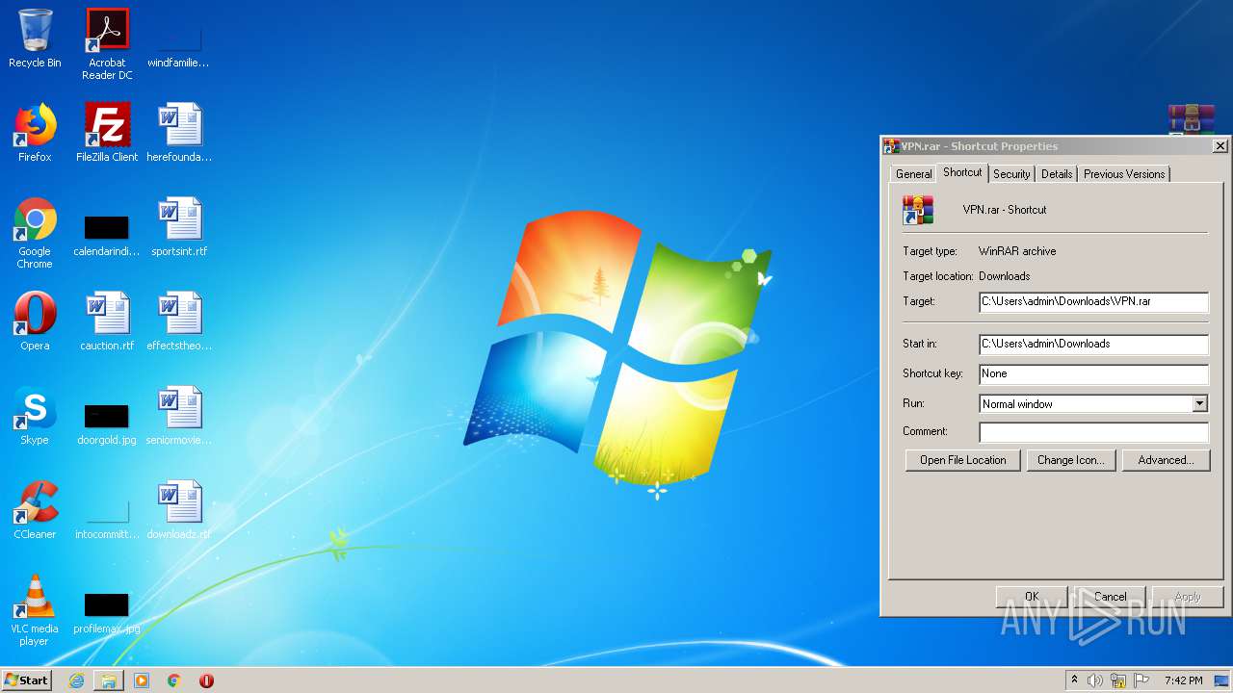Select the calendarindi file icon
The image size is (1233, 693).
[107, 233]
